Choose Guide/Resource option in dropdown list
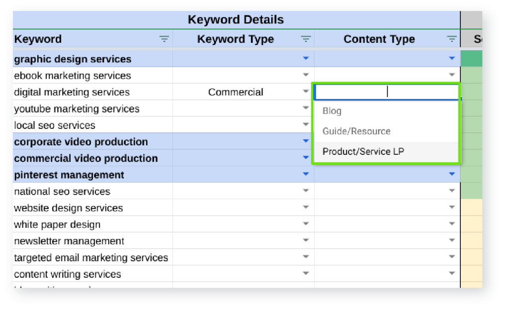The height and width of the screenshot is (317, 509). 356,131
